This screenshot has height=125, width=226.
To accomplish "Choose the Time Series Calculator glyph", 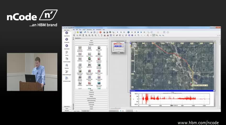I will (99, 85).
